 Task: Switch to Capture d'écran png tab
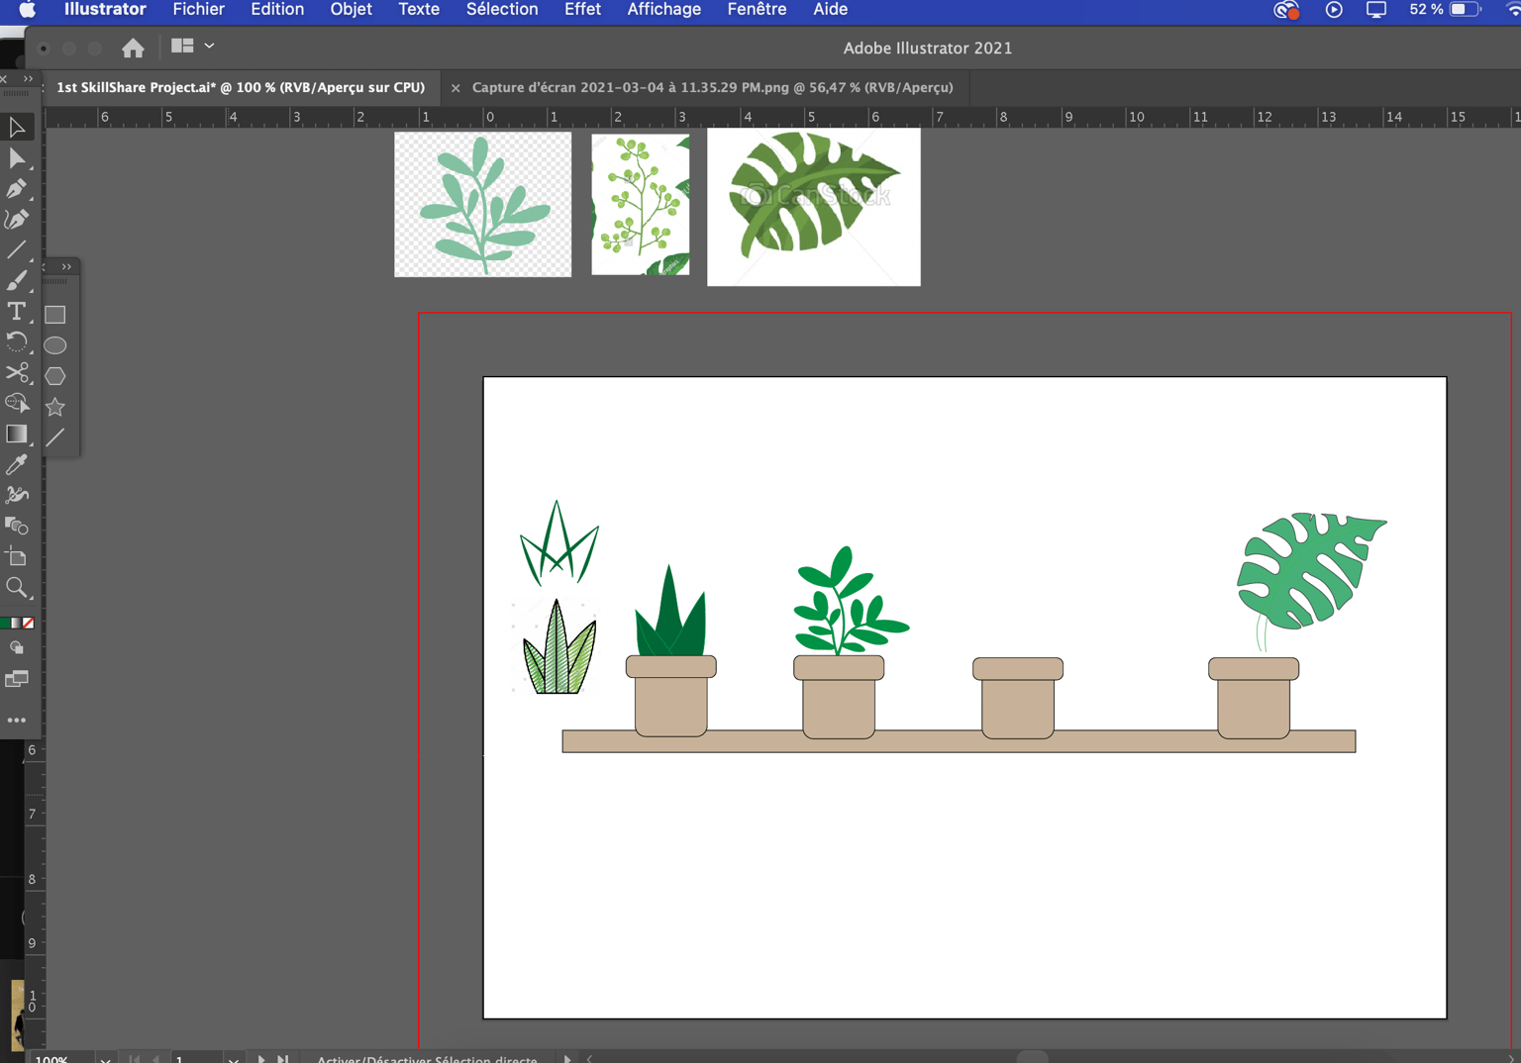(712, 87)
